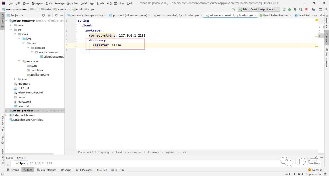Image resolution: width=329 pixels, height=176 pixels.
Task: Open the Maven side panel
Action: point(327,38)
